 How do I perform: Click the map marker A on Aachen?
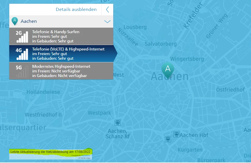[x=168, y=70]
